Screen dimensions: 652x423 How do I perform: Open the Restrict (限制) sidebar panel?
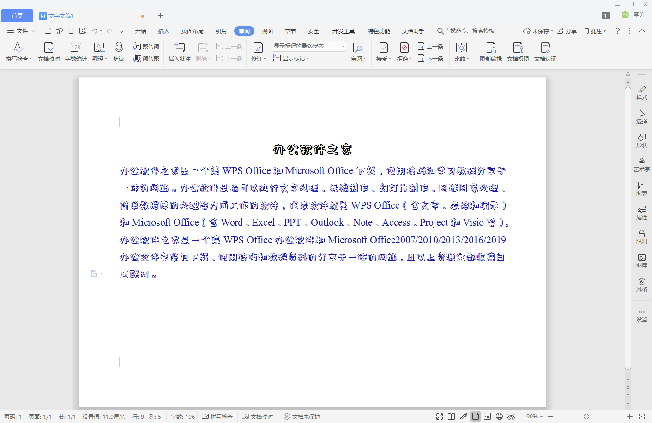click(642, 236)
